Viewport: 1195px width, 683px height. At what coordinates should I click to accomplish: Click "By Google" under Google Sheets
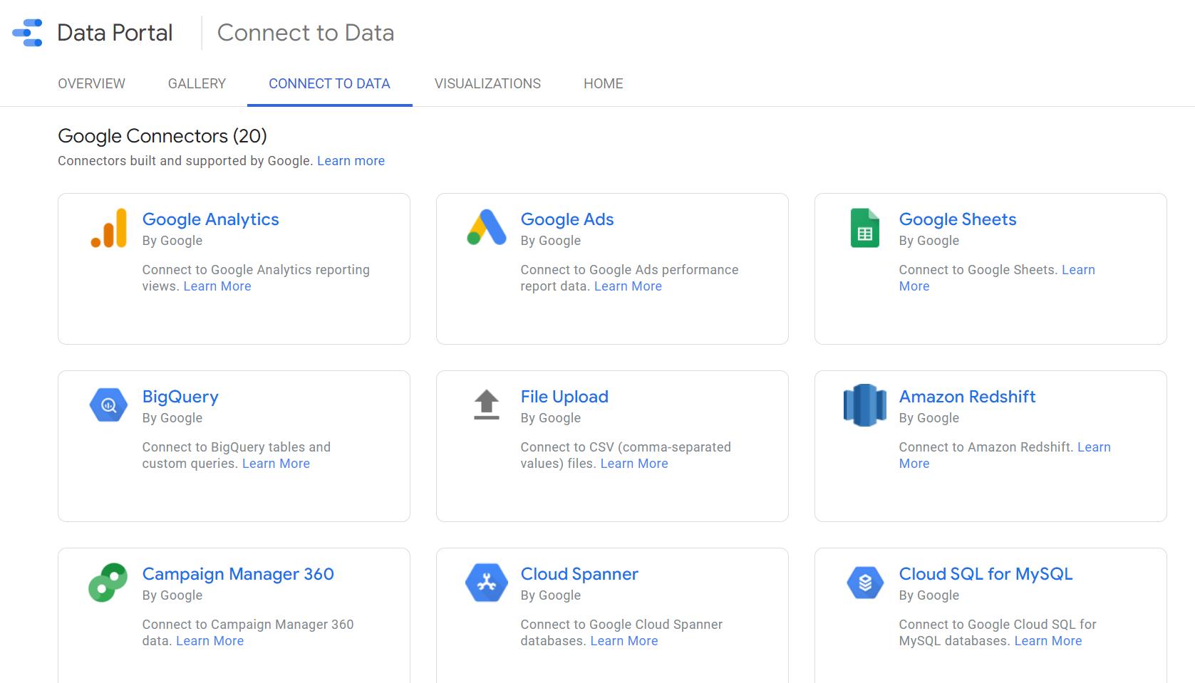(x=929, y=241)
